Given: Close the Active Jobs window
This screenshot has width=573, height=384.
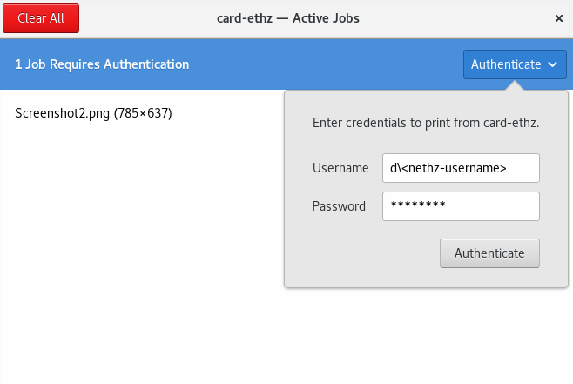Looking at the screenshot, I should click(559, 18).
